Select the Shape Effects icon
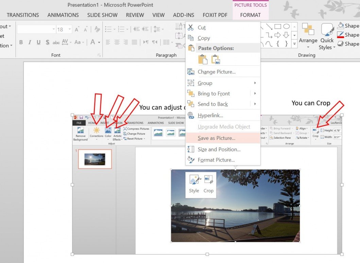Viewport: 360px width, 263px height. (340, 44)
